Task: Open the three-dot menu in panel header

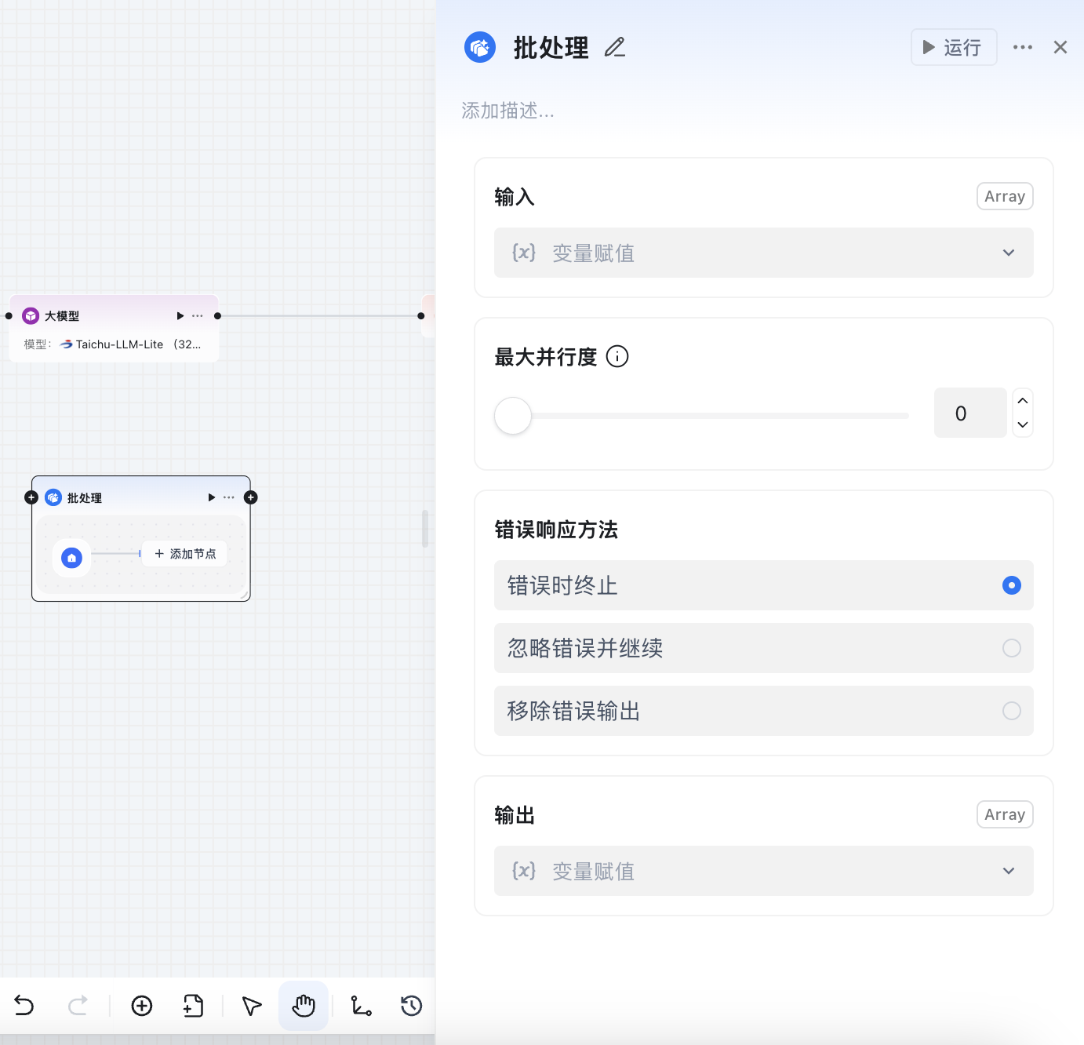Action: tap(1022, 48)
